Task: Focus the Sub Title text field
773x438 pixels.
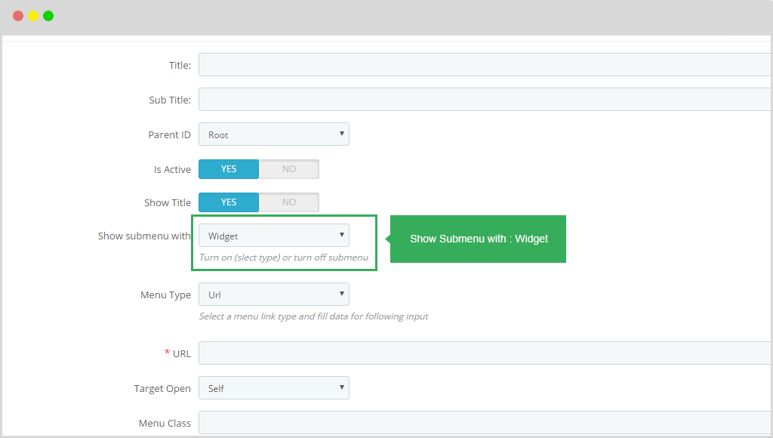Action: point(485,99)
